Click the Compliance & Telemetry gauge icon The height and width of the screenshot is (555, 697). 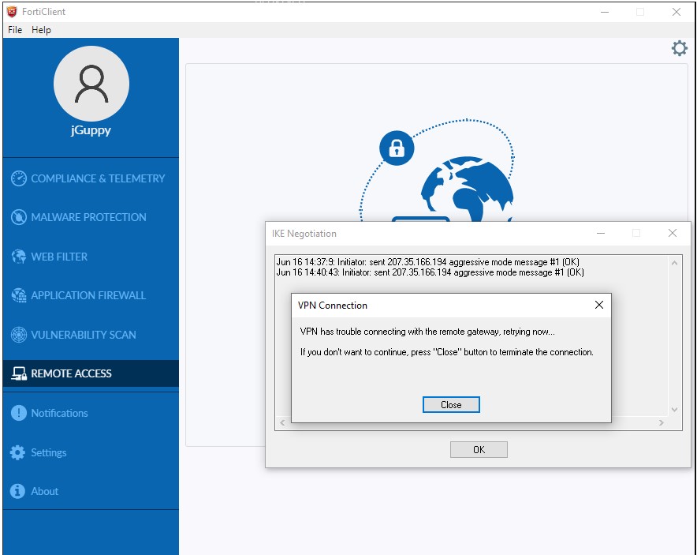click(19, 178)
